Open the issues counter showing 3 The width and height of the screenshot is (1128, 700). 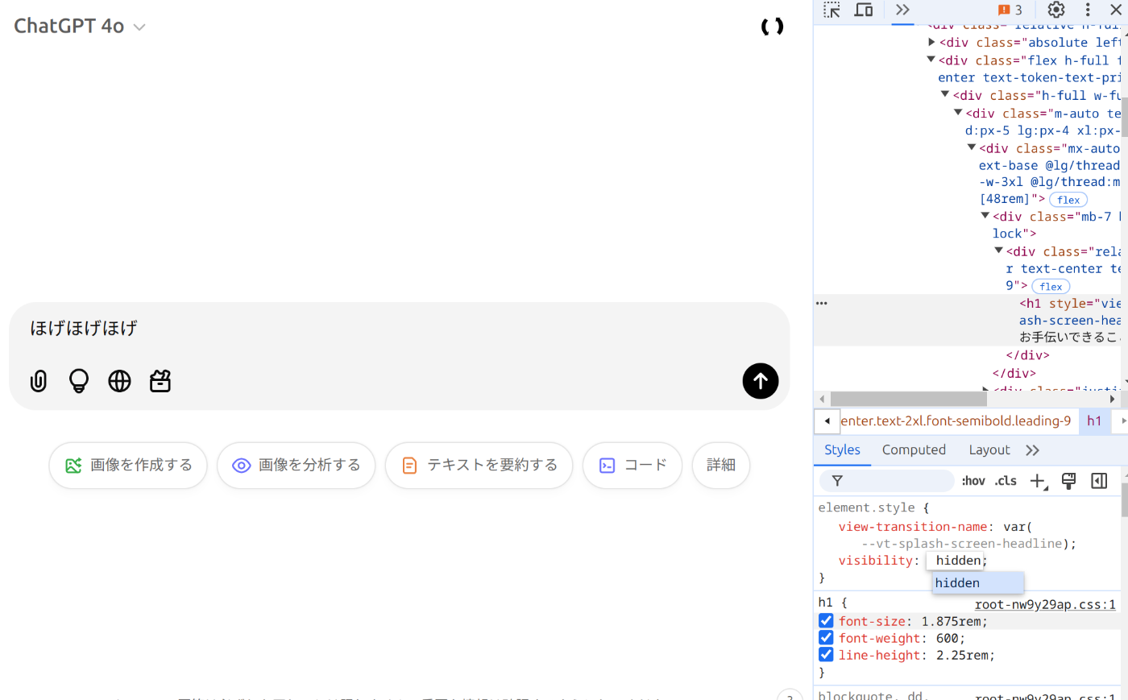click(x=1010, y=10)
